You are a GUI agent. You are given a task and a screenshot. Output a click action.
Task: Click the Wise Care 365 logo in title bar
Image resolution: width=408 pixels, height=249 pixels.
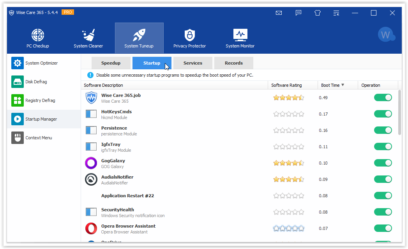pyautogui.click(x=11, y=12)
